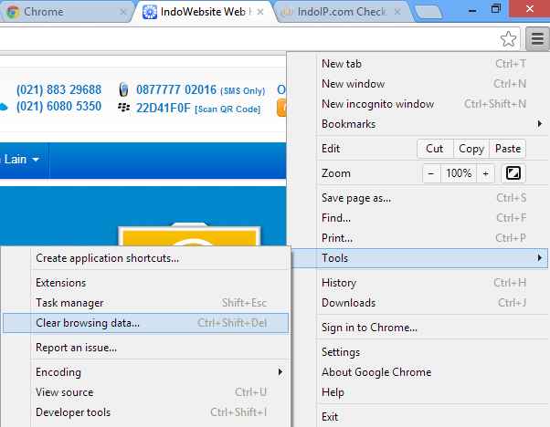Click the IndoWebsite tab favicon
The image size is (550, 427).
point(151,13)
